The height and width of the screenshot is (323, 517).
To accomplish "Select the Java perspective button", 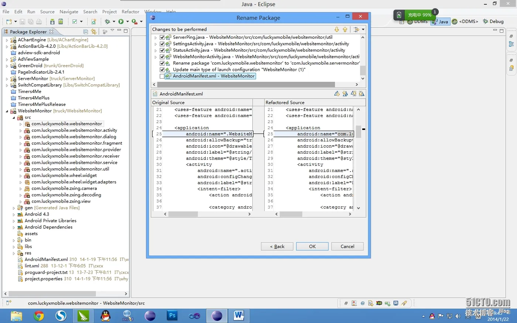I will click(x=440, y=22).
